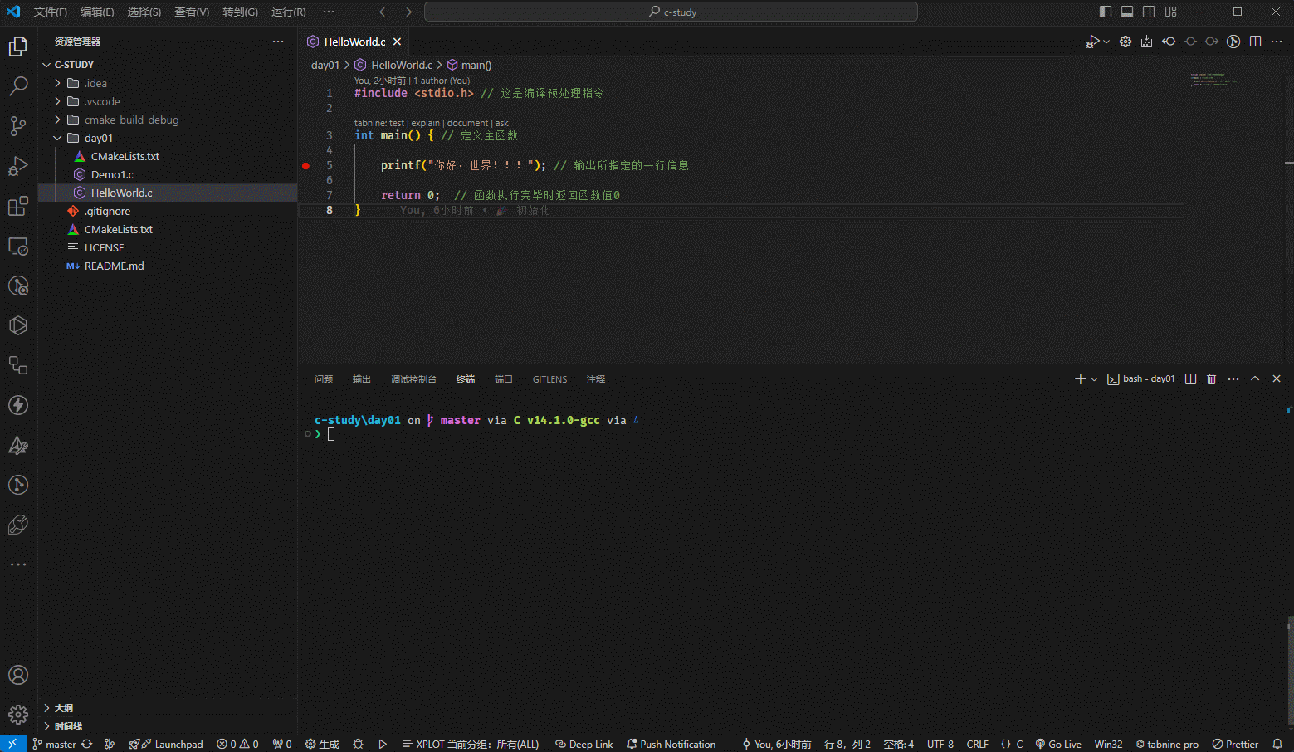The height and width of the screenshot is (752, 1294).
Task: Open Run and Debug view
Action: point(18,166)
